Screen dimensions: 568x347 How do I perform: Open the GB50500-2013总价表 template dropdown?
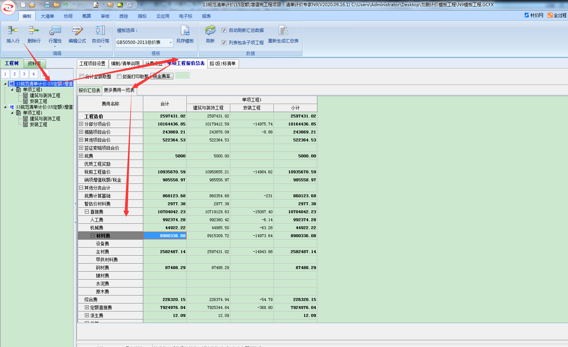[170, 42]
